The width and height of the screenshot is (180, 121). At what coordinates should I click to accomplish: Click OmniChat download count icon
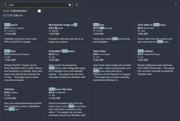5,57
